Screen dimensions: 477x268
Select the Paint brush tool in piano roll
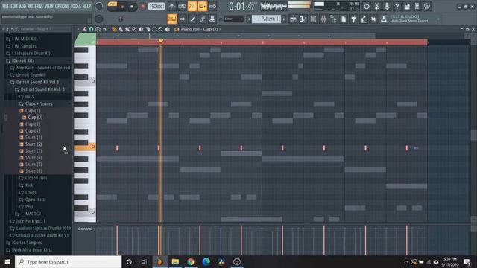point(121,29)
